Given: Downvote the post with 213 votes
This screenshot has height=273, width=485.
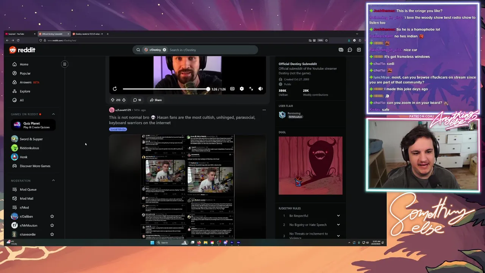Looking at the screenshot, I should 124,100.
